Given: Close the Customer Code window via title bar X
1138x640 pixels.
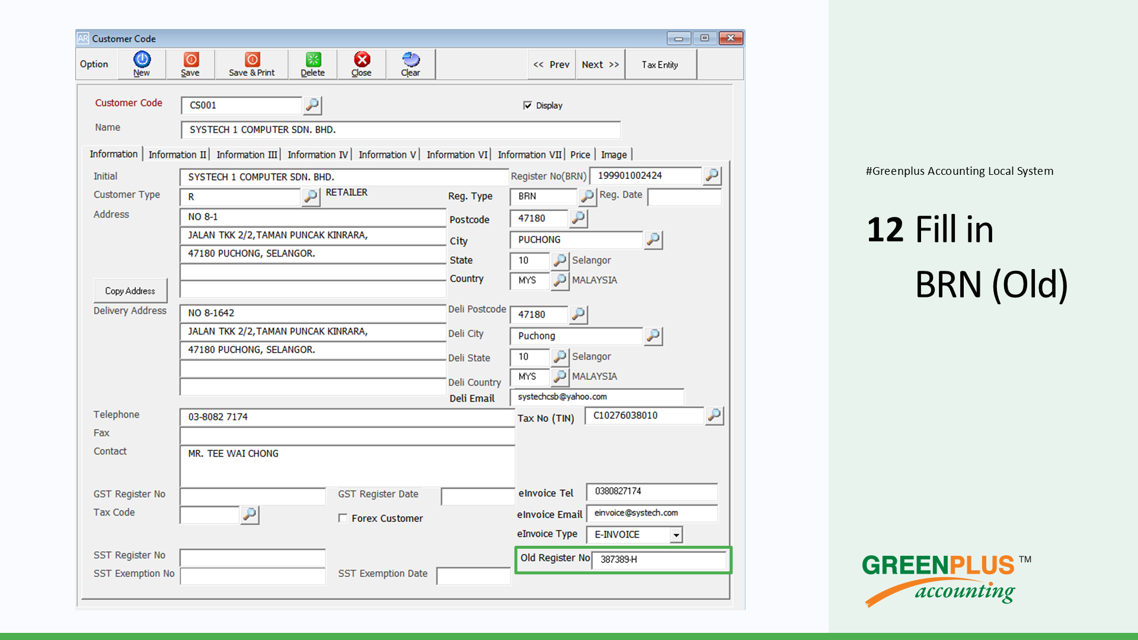Looking at the screenshot, I should coord(731,39).
